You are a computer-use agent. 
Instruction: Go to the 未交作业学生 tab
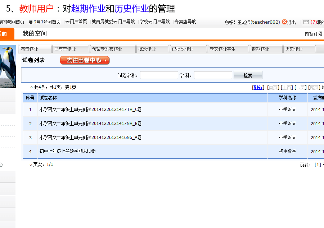(228, 49)
